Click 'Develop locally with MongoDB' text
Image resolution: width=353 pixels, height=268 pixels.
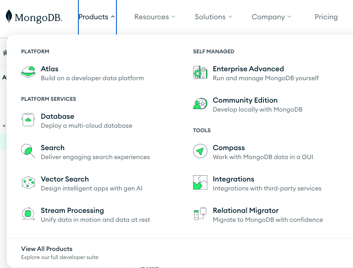pos(258,109)
